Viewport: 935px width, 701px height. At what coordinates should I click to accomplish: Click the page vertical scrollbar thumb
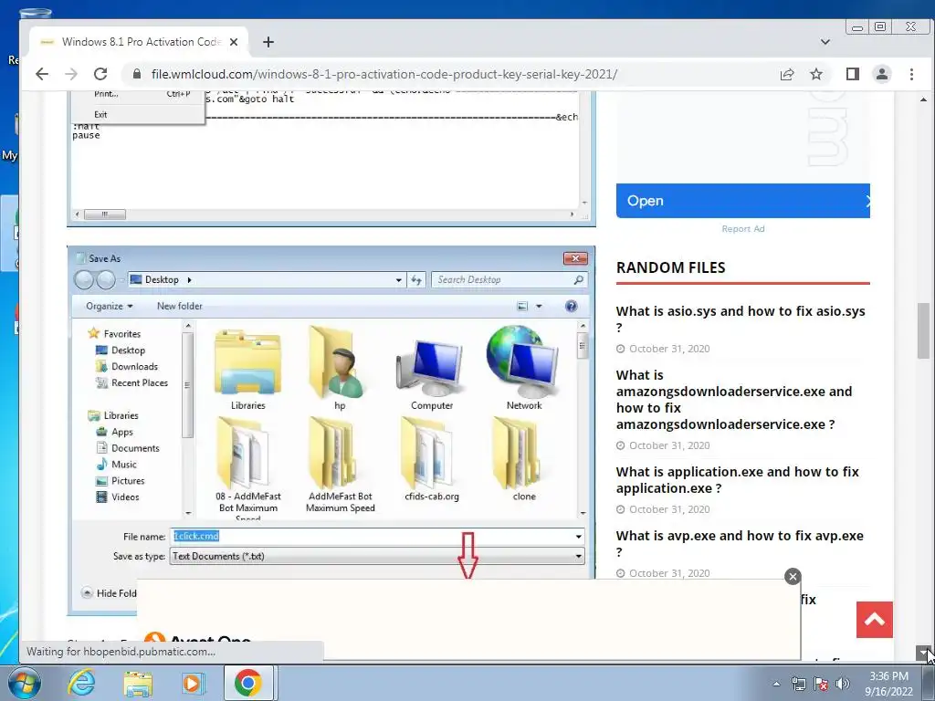coord(923,330)
